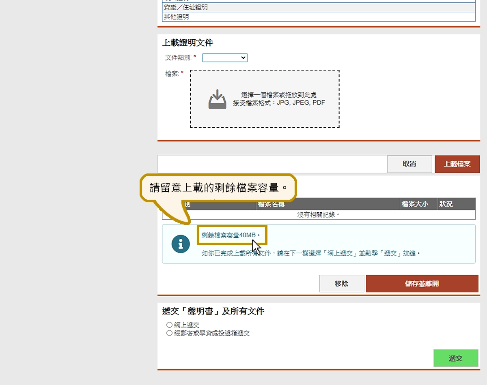Submit with the green 遞交 button
Image resolution: width=487 pixels, height=385 pixels.
(x=456, y=358)
